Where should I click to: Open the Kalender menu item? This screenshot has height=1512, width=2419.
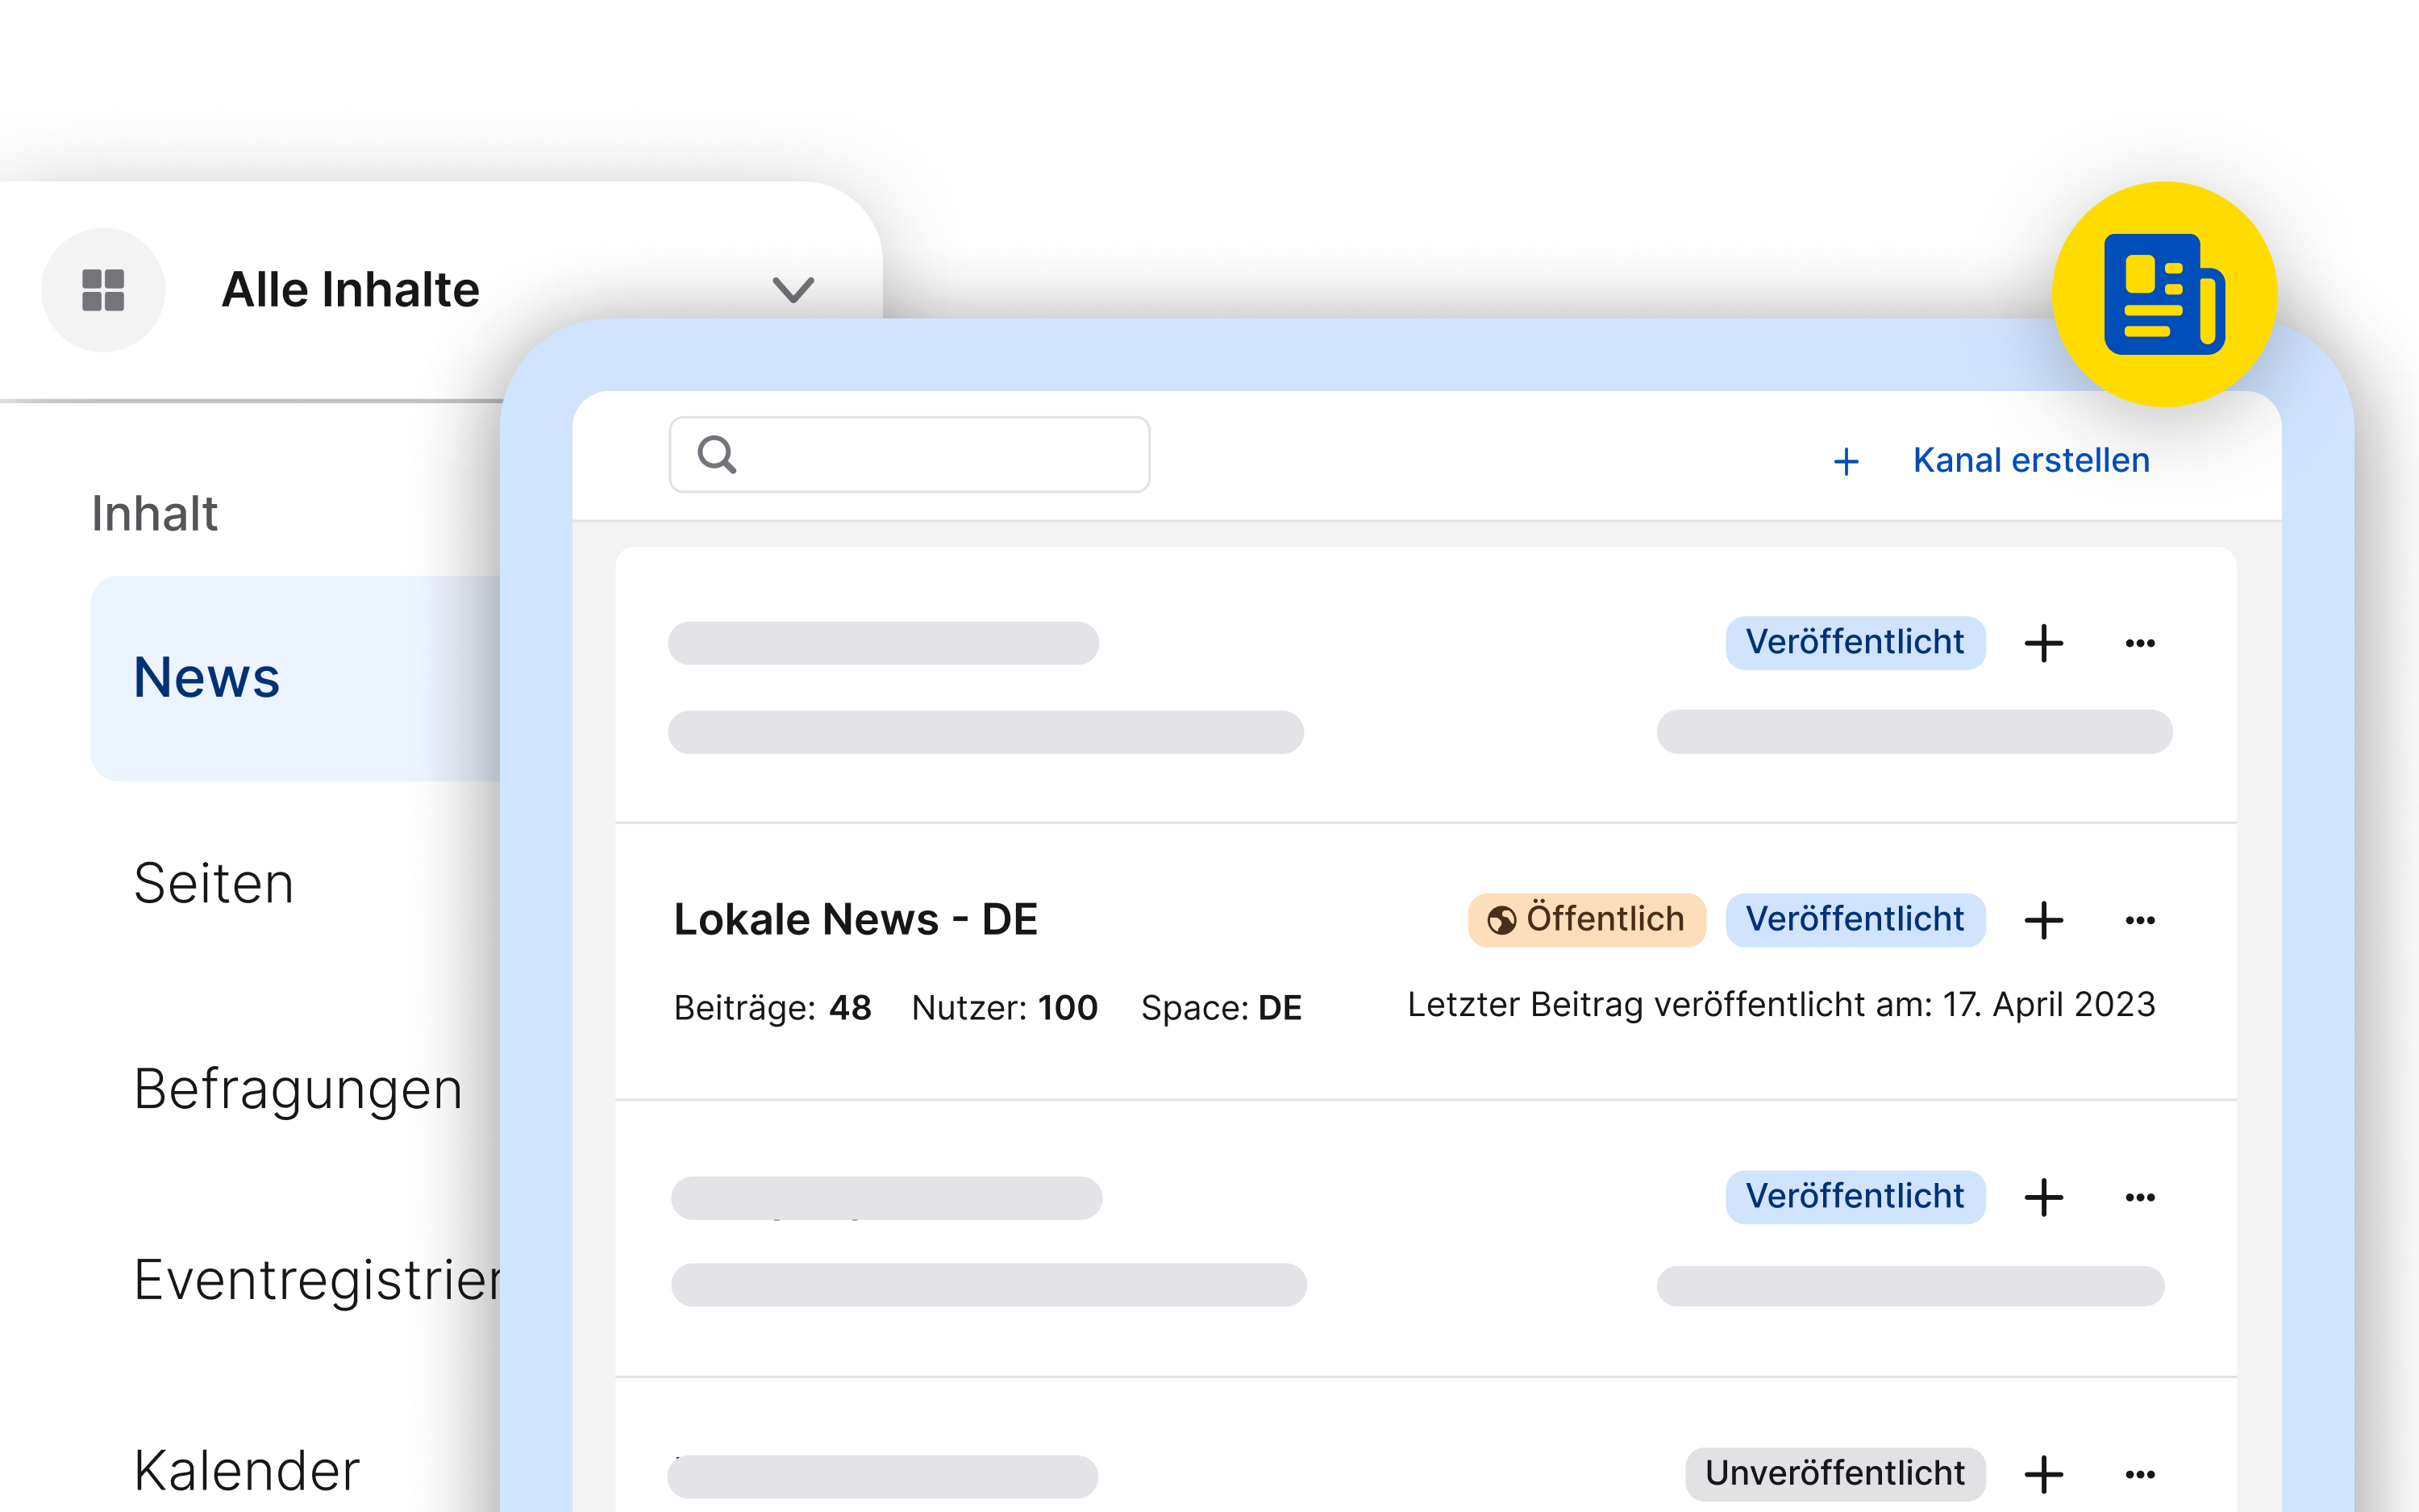coord(247,1470)
